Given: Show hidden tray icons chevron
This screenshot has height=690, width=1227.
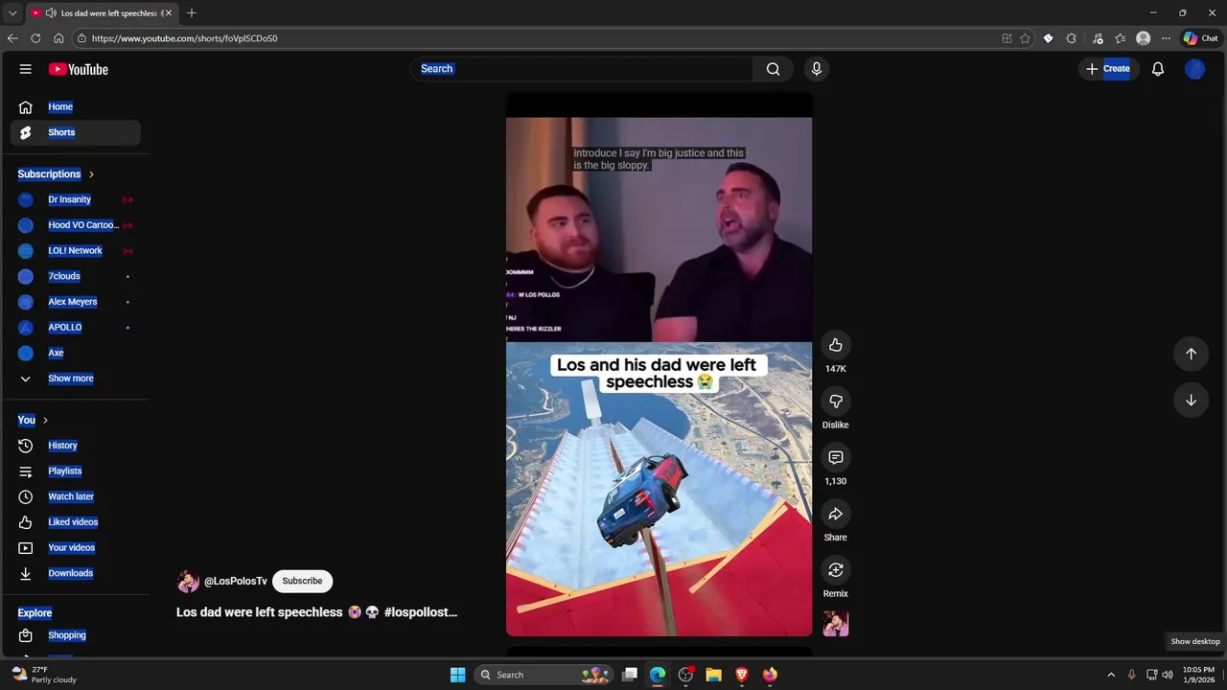Looking at the screenshot, I should pos(1111,675).
